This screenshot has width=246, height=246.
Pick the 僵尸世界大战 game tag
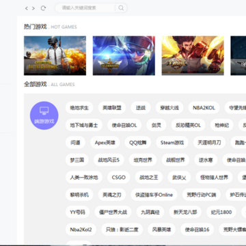tap(113, 212)
